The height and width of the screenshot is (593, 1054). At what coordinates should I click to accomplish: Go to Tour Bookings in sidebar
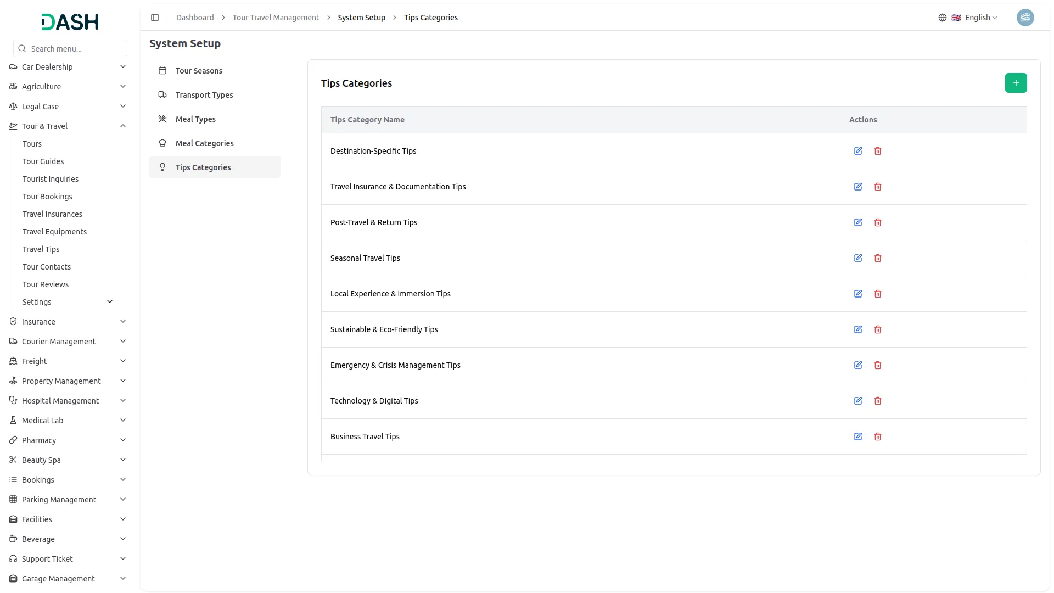47,197
